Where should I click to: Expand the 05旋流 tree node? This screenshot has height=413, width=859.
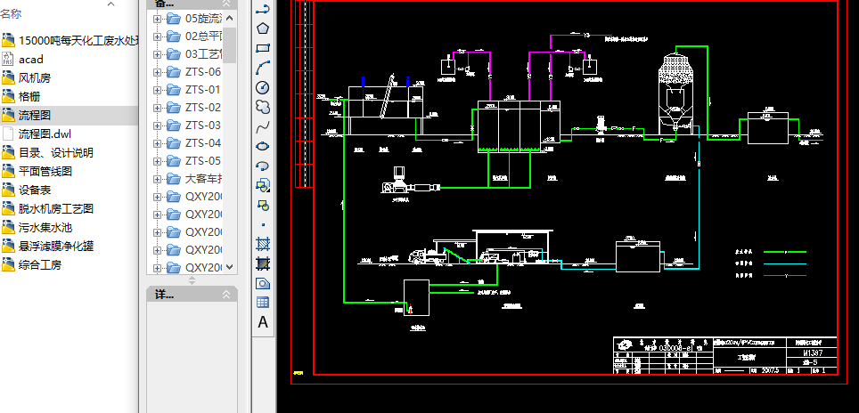157,19
